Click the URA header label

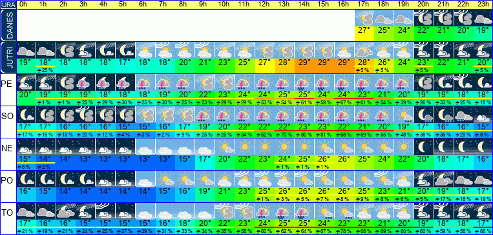click(x=8, y=5)
